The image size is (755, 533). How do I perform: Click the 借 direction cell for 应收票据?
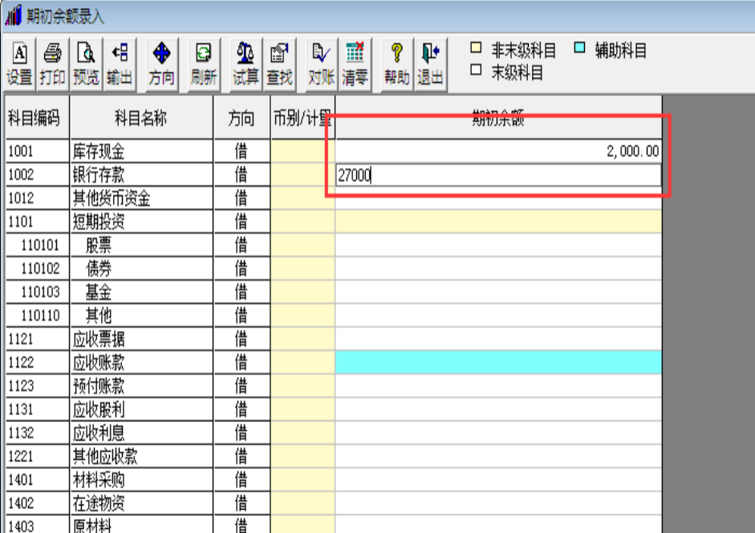(242, 340)
